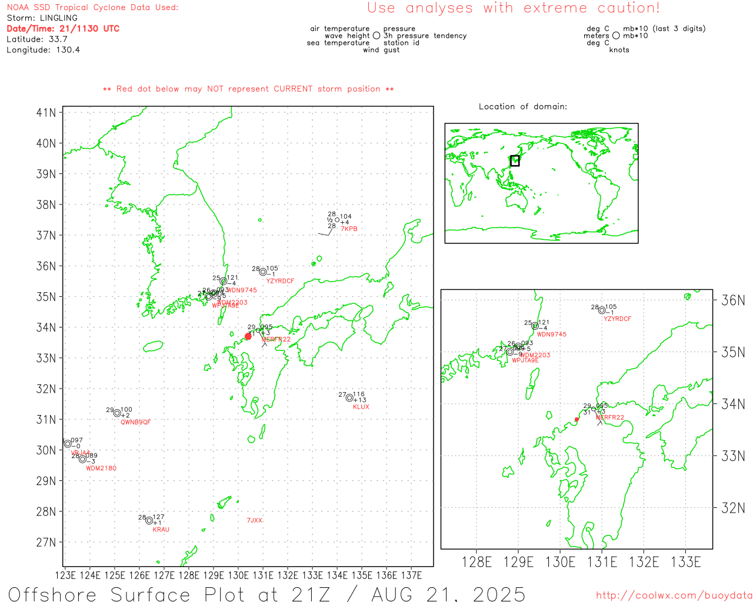753x602 pixels.
Task: Click the 38N latitude axis label
Action: [x=46, y=205]
